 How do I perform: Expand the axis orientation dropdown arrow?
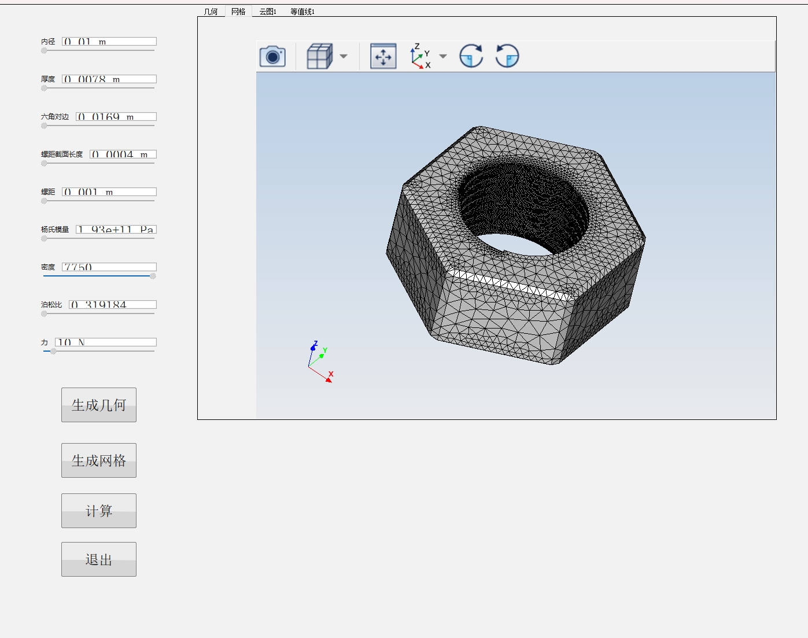443,56
